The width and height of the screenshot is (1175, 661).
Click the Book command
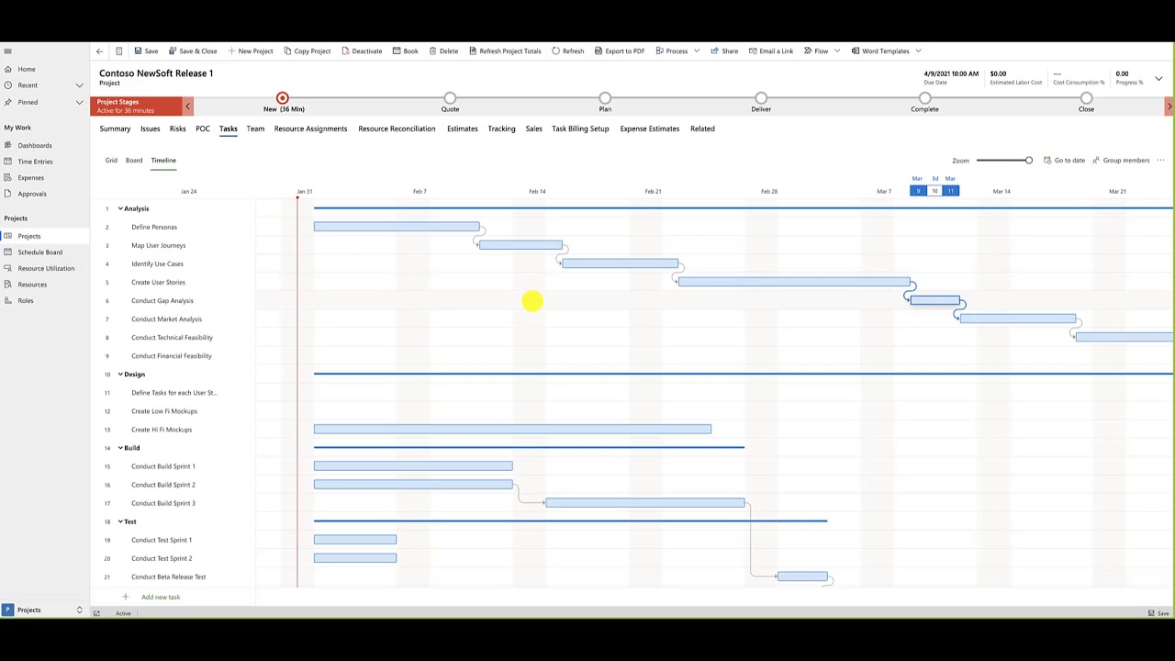(405, 51)
